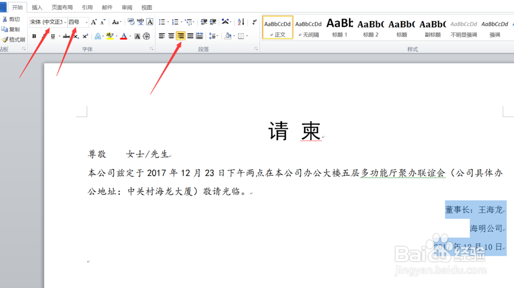Apply the 无间隔 style
The width and height of the screenshot is (514, 288).
[308, 28]
